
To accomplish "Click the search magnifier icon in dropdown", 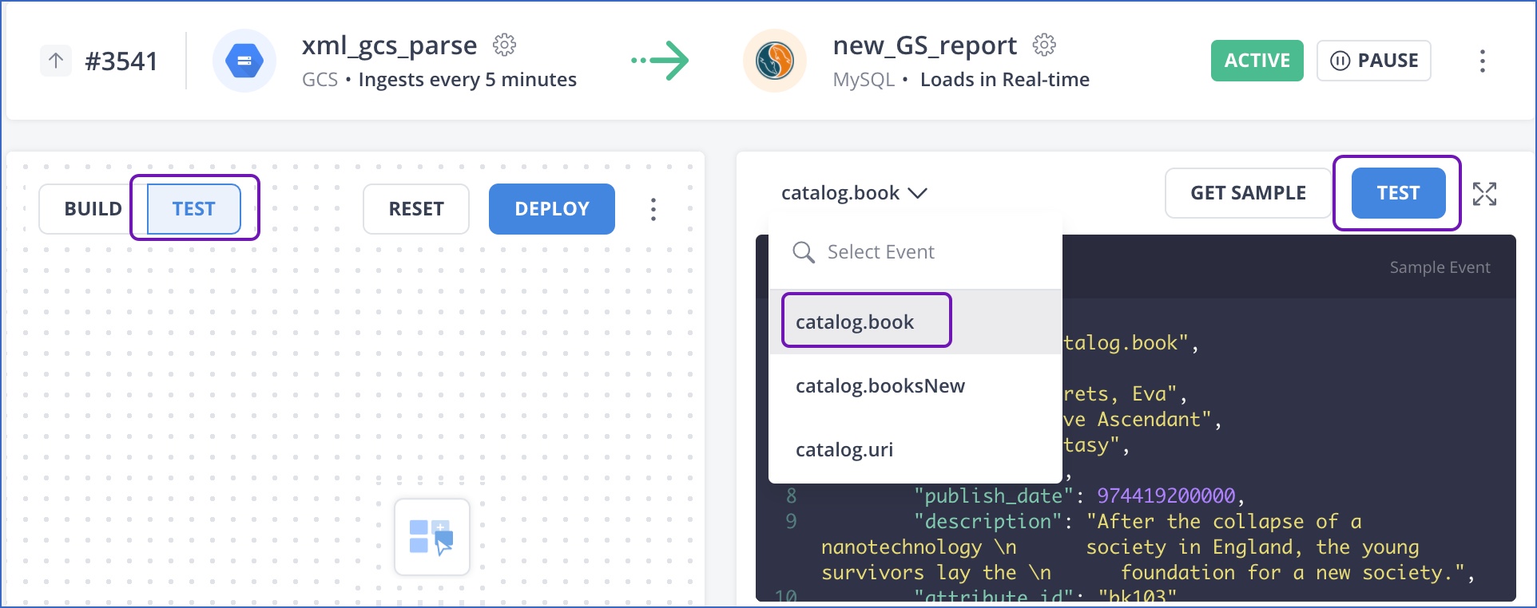I will tap(803, 252).
